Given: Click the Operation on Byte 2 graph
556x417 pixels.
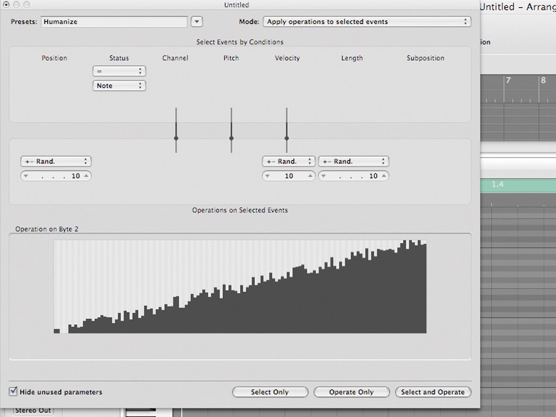Looking at the screenshot, I should click(x=240, y=287).
